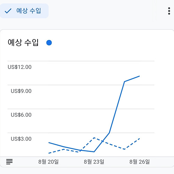The height and width of the screenshot is (174, 174).
Task: Click the dashed line's peak at 8월 23일
Action: click(x=94, y=138)
